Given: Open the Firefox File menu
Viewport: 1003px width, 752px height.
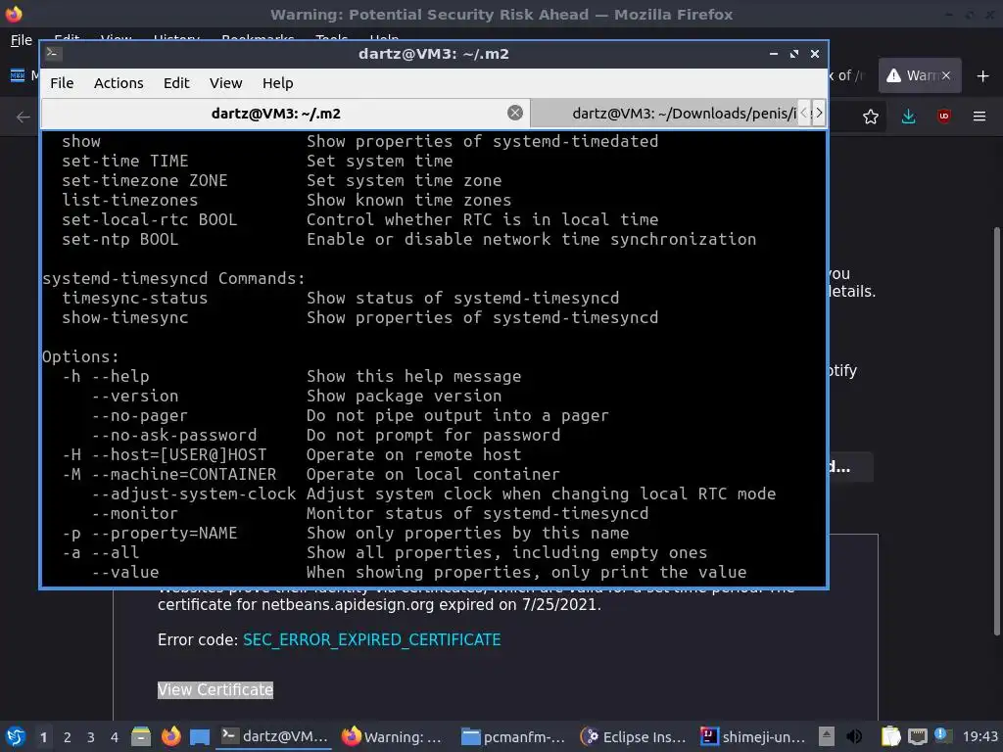Looking at the screenshot, I should click(22, 40).
